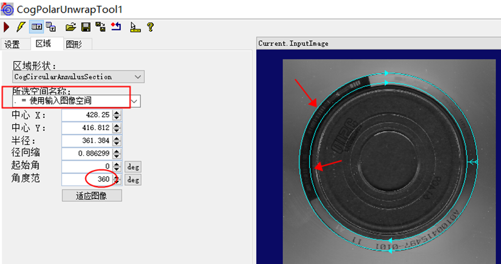Click the Current.InputImage display title
Image resolution: width=501 pixels, height=264 pixels.
pyautogui.click(x=294, y=43)
